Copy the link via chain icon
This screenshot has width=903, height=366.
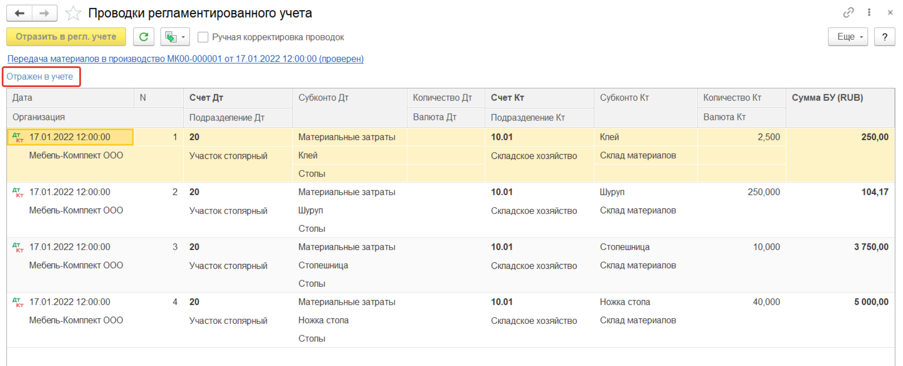[x=848, y=12]
